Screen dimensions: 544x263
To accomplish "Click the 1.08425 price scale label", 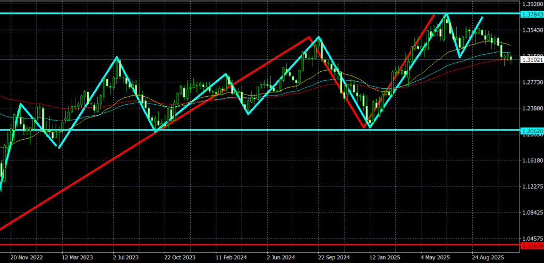I will [531, 213].
